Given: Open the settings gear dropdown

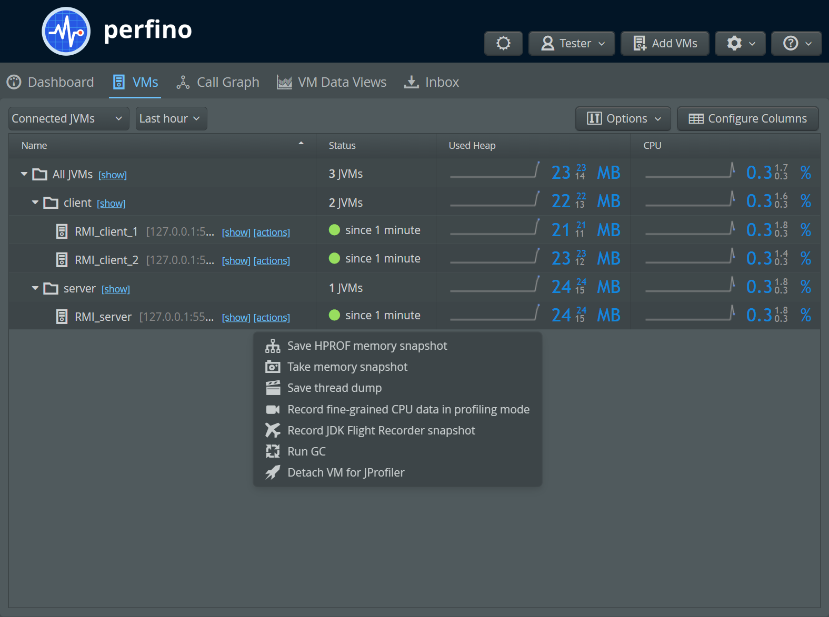Looking at the screenshot, I should click(740, 43).
